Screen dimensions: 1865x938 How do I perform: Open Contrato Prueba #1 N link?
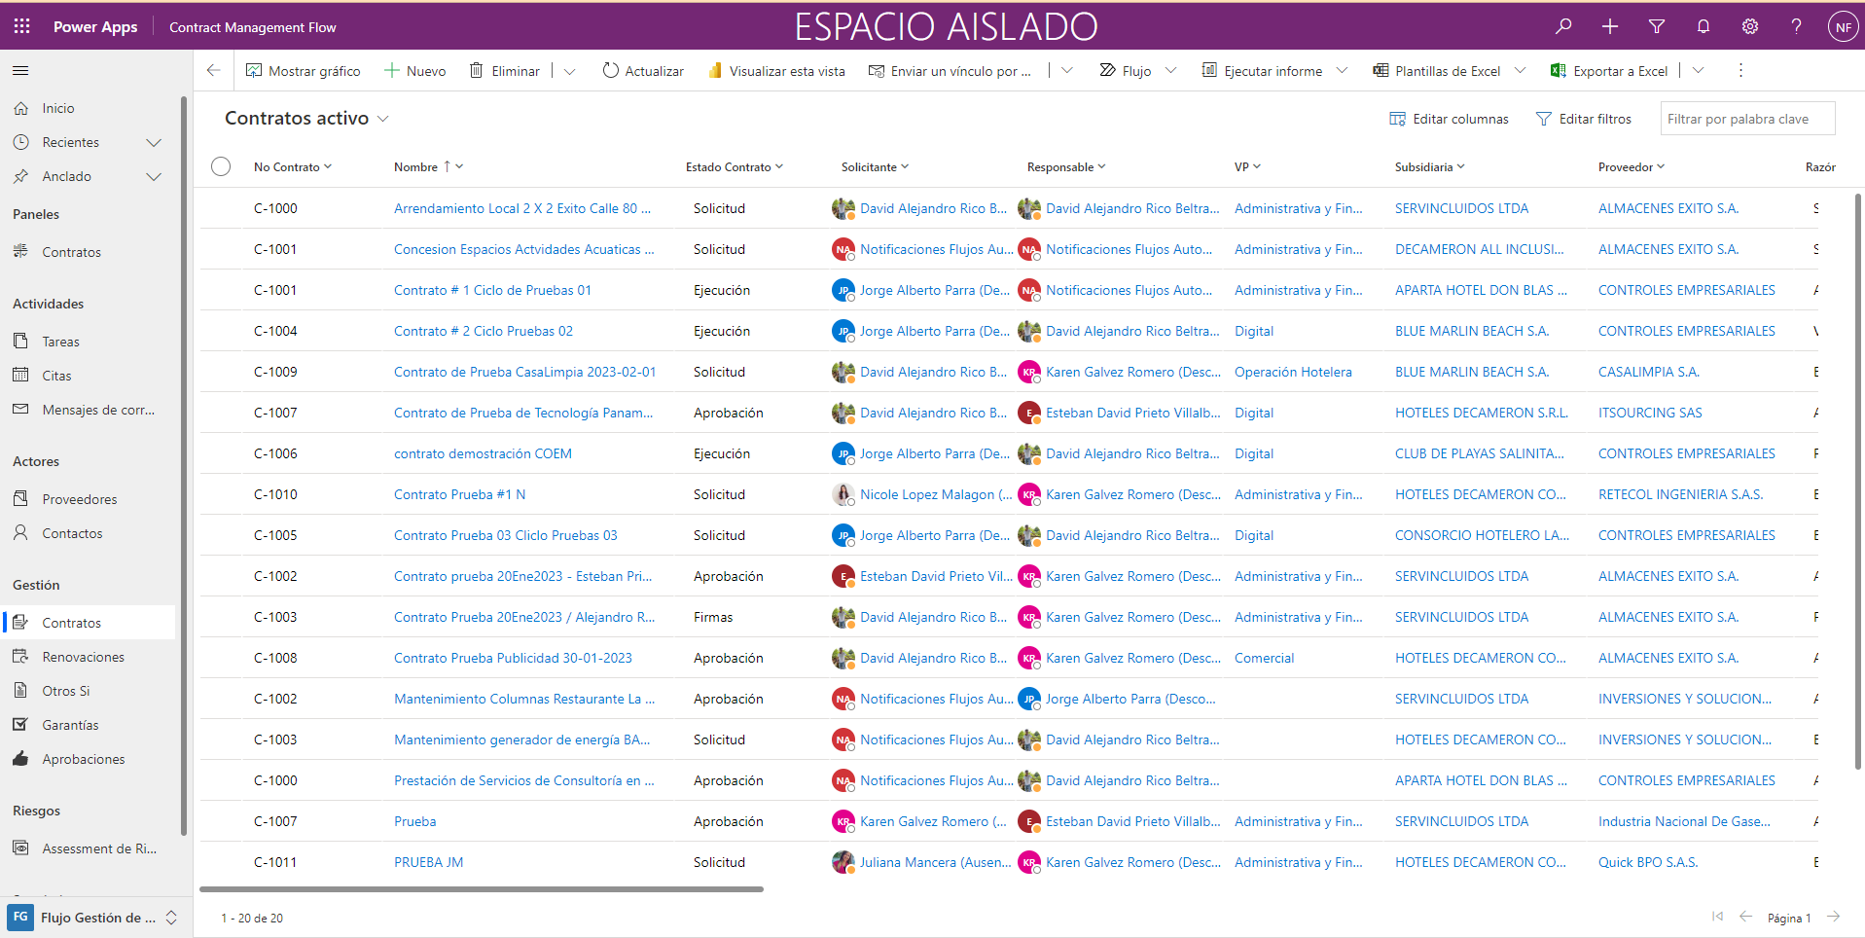(x=459, y=494)
